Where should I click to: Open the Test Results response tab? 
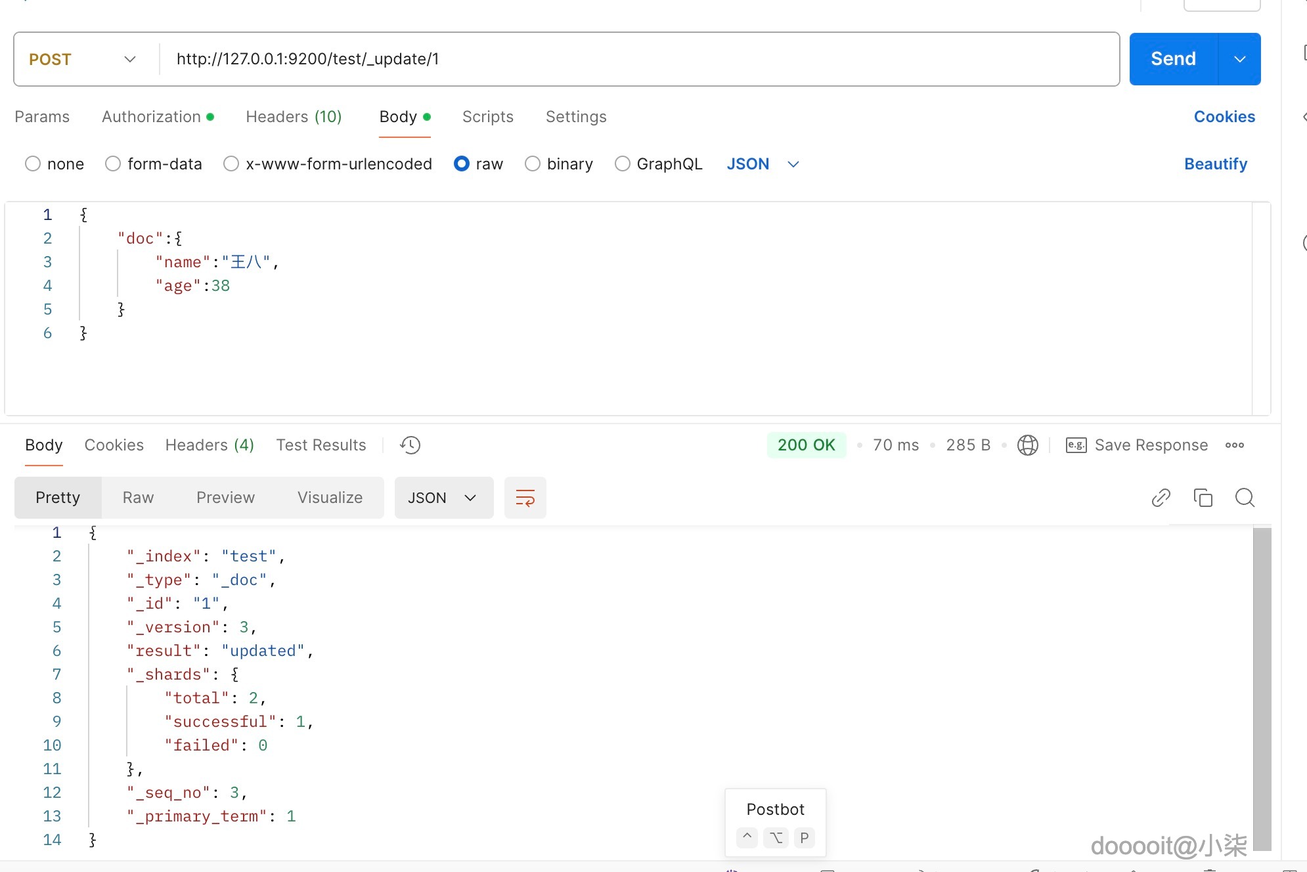tap(321, 445)
